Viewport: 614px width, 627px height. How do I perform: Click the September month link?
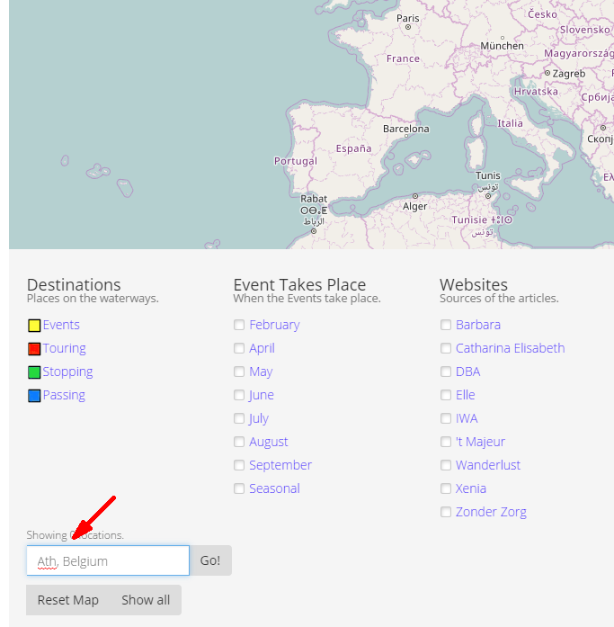point(280,465)
